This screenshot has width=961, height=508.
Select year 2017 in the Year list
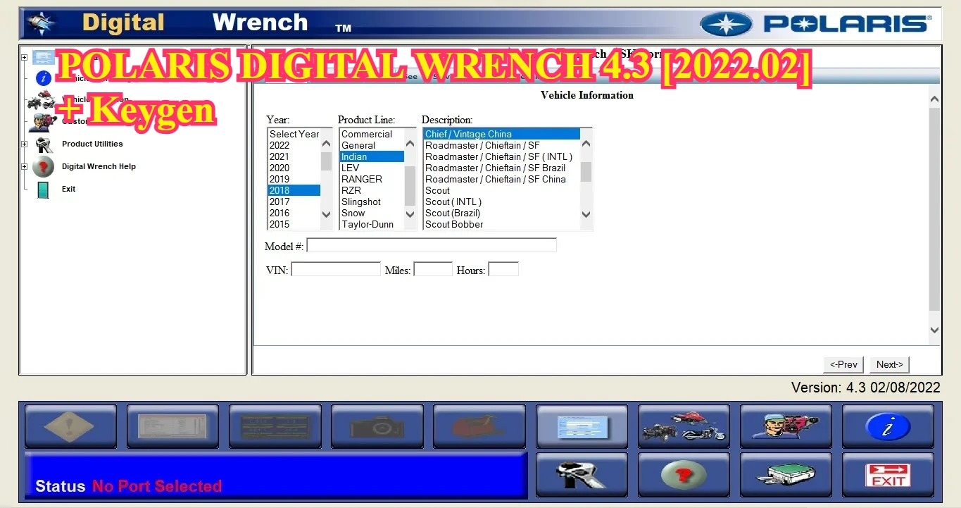[x=294, y=202]
